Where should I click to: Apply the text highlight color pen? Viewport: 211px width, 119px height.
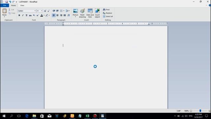pos(47,16)
